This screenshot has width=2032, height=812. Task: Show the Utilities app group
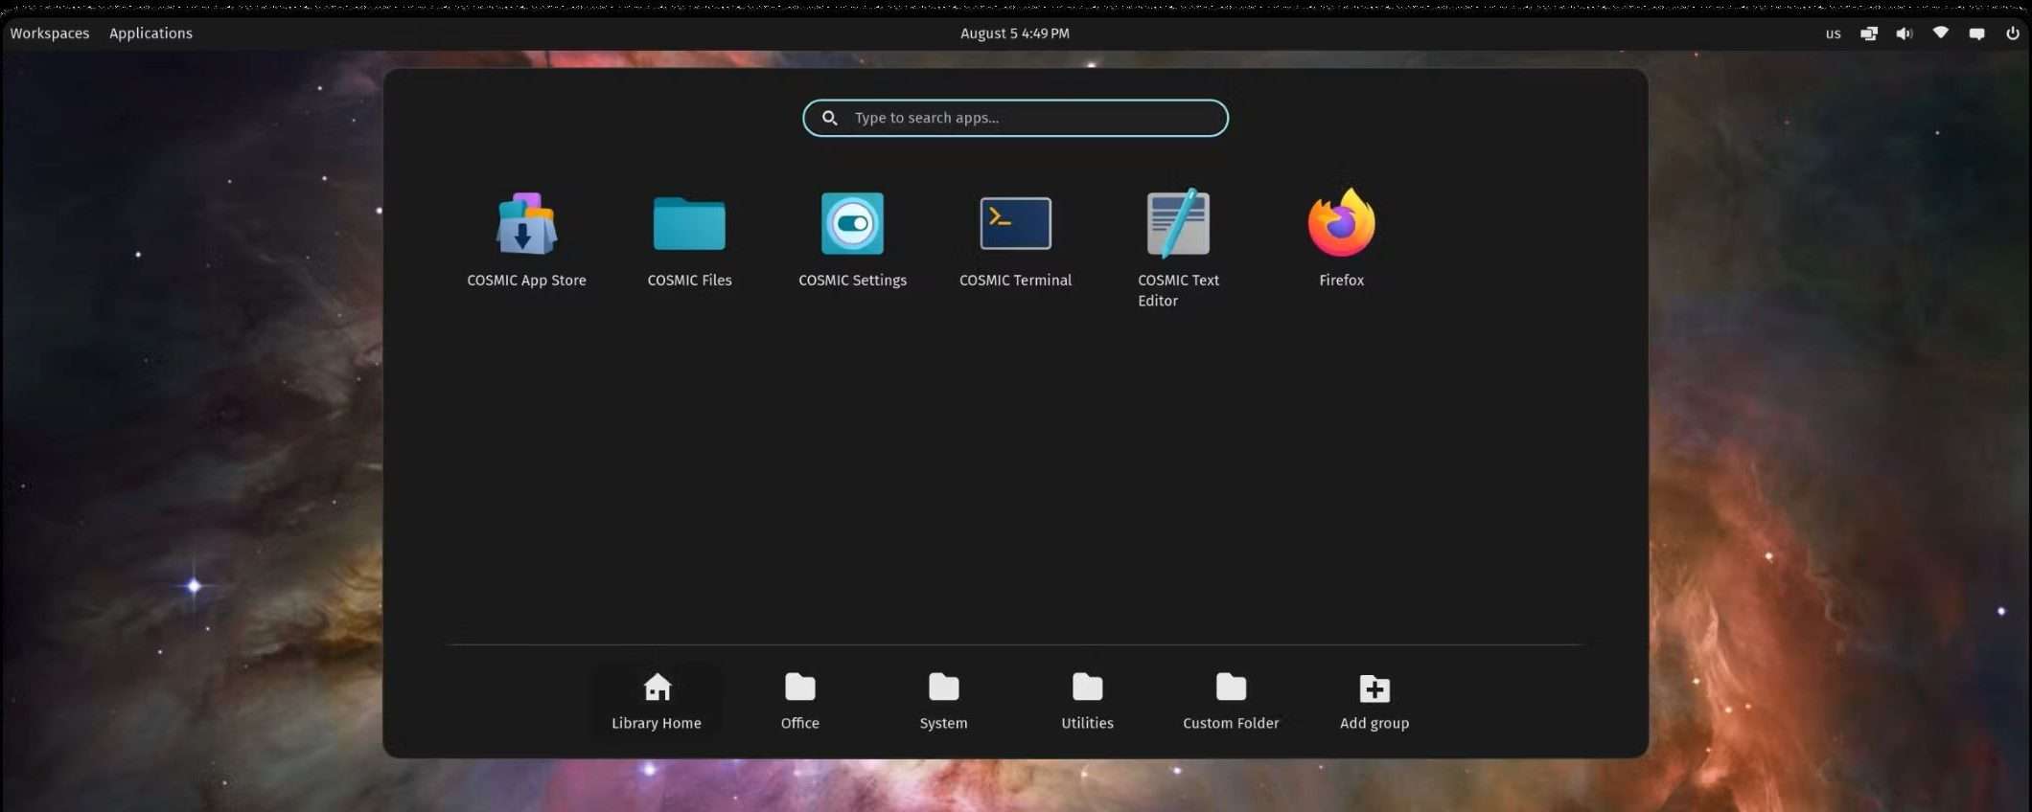(x=1087, y=701)
